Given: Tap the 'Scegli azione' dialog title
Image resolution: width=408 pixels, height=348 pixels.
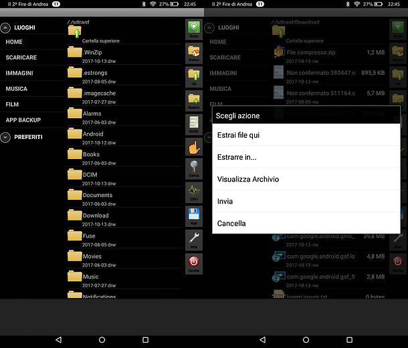Looking at the screenshot, I should pos(237,116).
